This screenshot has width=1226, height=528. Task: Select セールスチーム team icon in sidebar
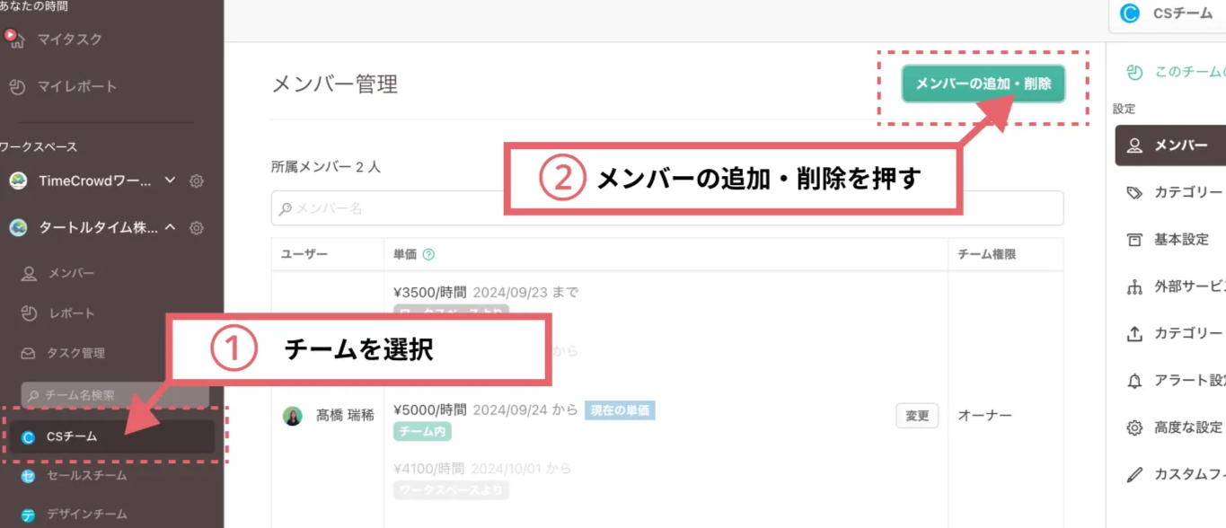29,476
